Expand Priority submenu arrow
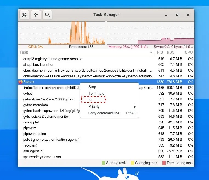 134,106
